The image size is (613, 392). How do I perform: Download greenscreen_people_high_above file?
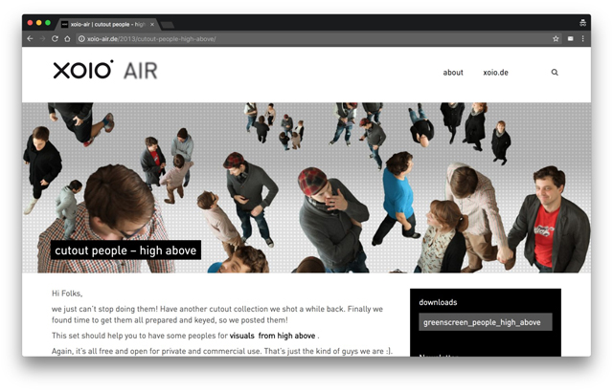[x=485, y=322]
